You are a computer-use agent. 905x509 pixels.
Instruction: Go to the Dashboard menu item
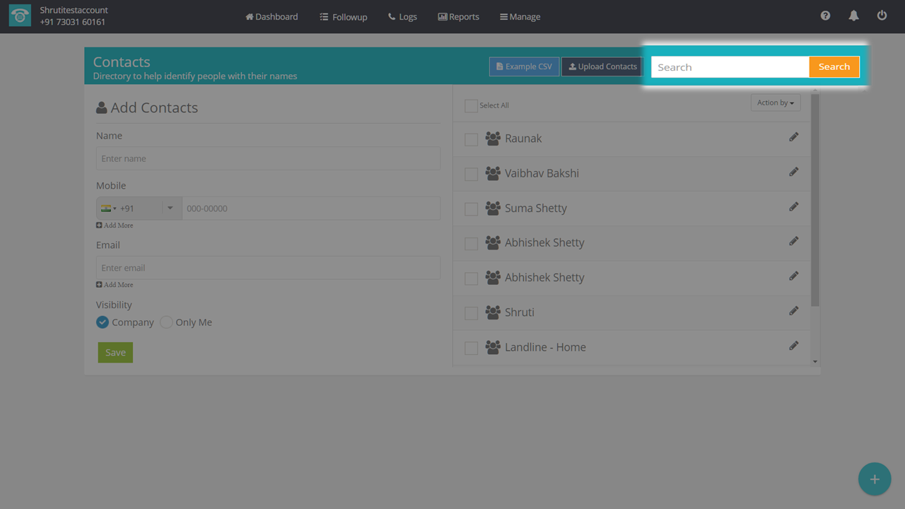pyautogui.click(x=271, y=16)
